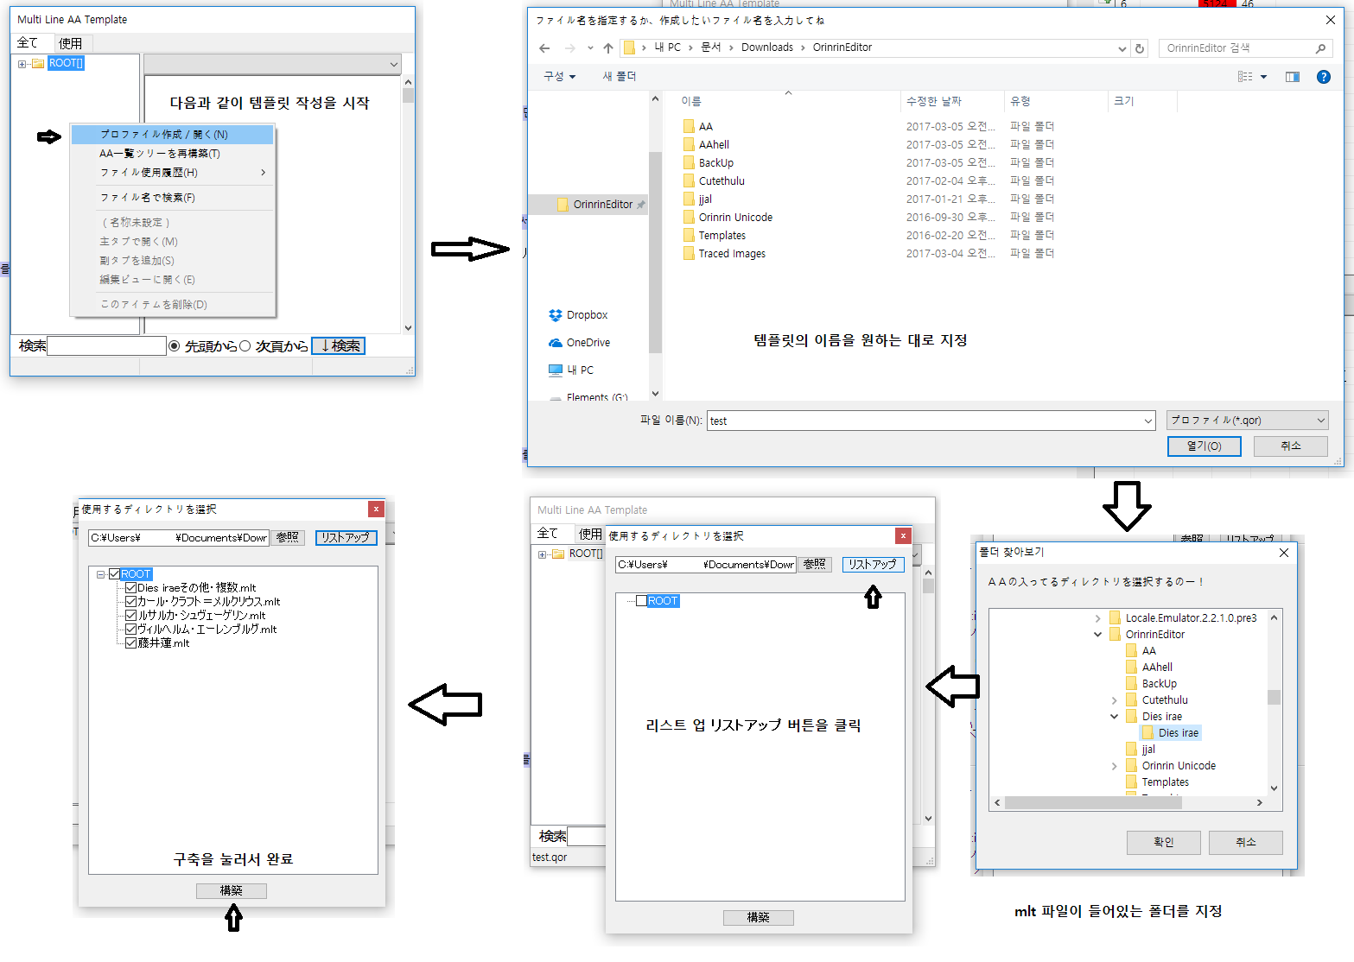Select OneDrive in the navigation pane
1354x962 pixels.
tap(588, 343)
